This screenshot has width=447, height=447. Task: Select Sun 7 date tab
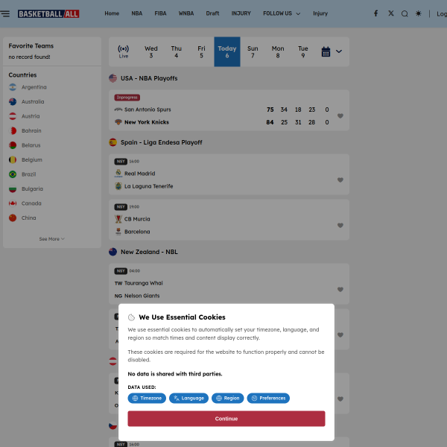253,51
